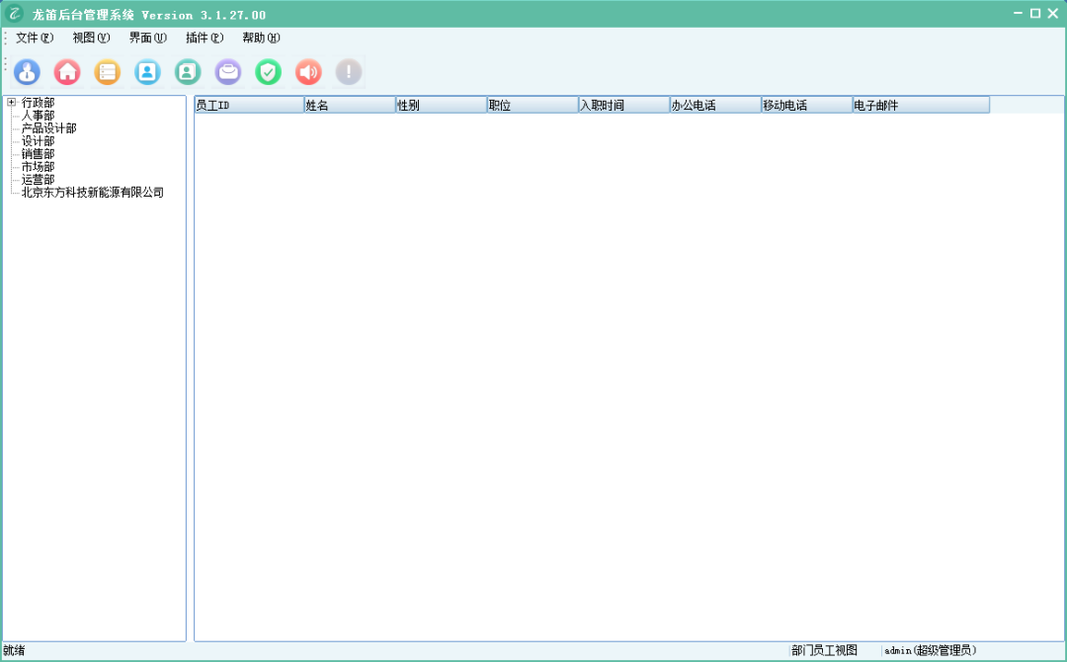Click the green shield checkmark icon

click(269, 72)
